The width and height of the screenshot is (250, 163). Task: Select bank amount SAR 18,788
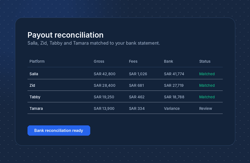click(174, 97)
